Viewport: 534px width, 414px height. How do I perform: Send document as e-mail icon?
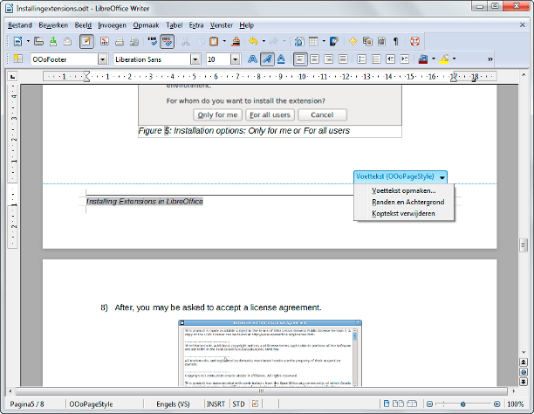67,42
